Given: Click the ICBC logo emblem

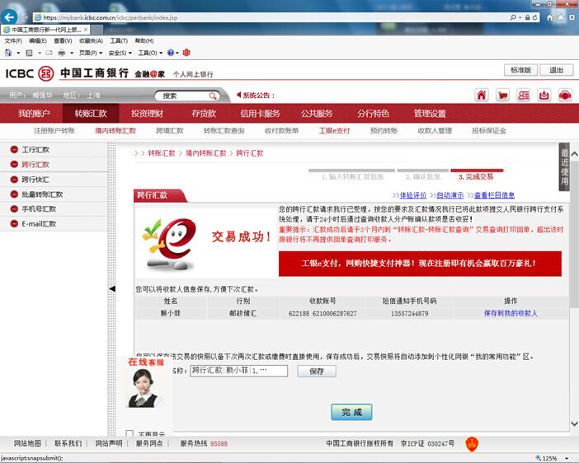Looking at the screenshot, I should click(46, 73).
